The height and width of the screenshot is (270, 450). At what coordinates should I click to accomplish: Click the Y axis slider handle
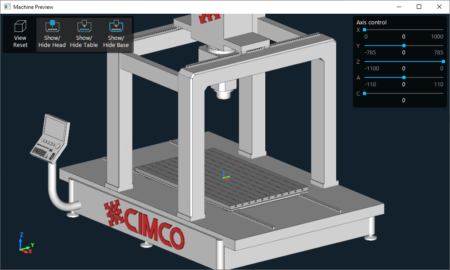point(404,46)
